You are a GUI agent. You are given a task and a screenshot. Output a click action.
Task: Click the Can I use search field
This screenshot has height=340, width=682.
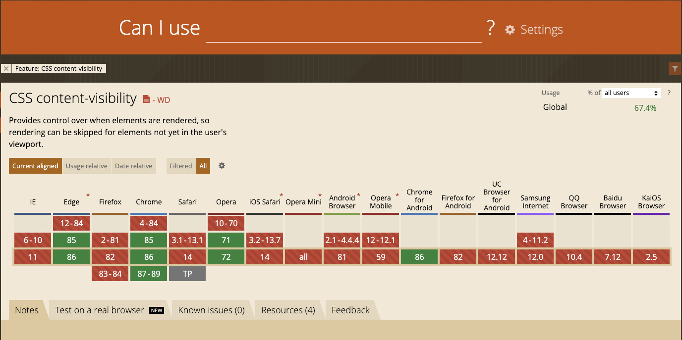coord(343,29)
